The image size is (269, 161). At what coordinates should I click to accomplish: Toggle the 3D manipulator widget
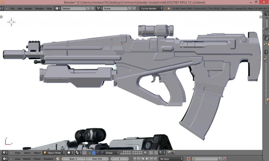point(89,153)
